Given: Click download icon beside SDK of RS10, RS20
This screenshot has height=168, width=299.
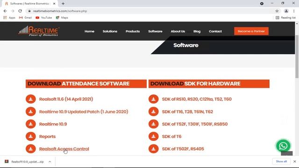Looking at the screenshot, I should pyautogui.click(x=154, y=99).
